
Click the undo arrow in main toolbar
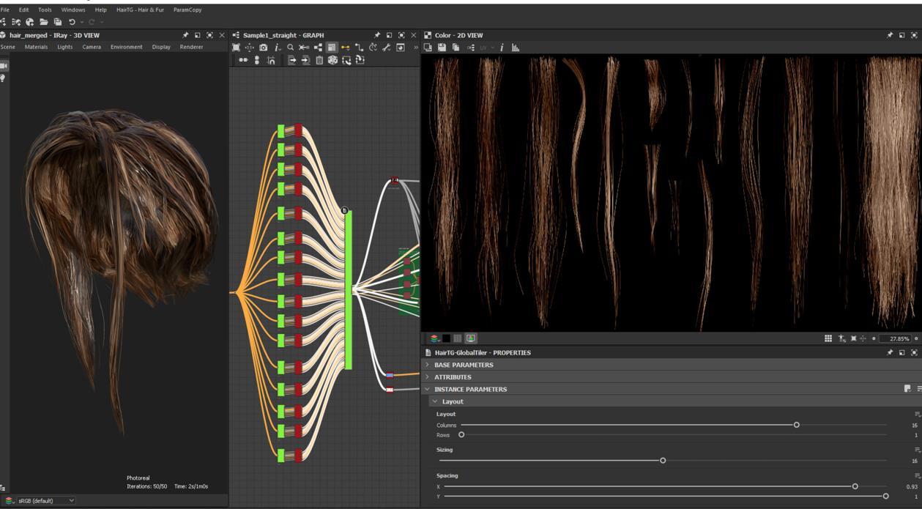[72, 22]
